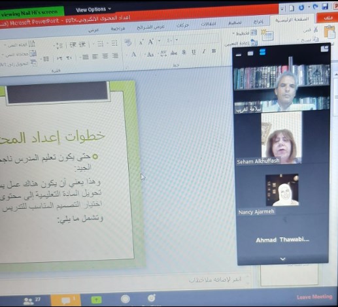Open Zoom's View Options menu
This screenshot has height=307, width=338.
coord(93,10)
